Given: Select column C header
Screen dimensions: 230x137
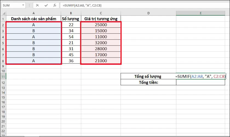Looking at the screenshot, I should point(101,13).
